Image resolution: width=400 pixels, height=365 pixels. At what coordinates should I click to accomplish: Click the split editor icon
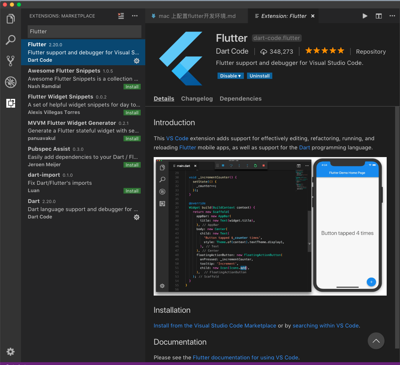click(x=379, y=16)
